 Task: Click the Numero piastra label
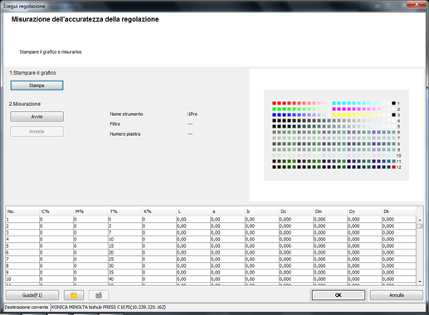[125, 134]
